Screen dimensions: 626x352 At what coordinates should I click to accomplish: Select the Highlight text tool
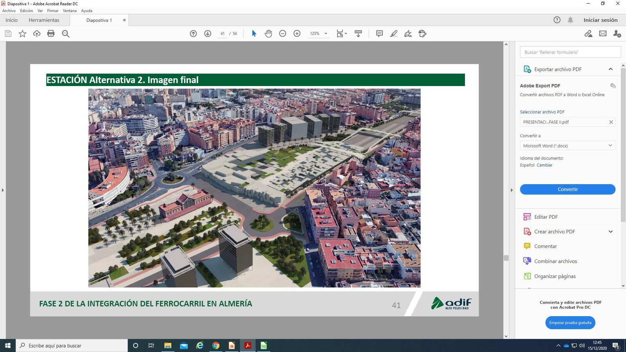(394, 34)
